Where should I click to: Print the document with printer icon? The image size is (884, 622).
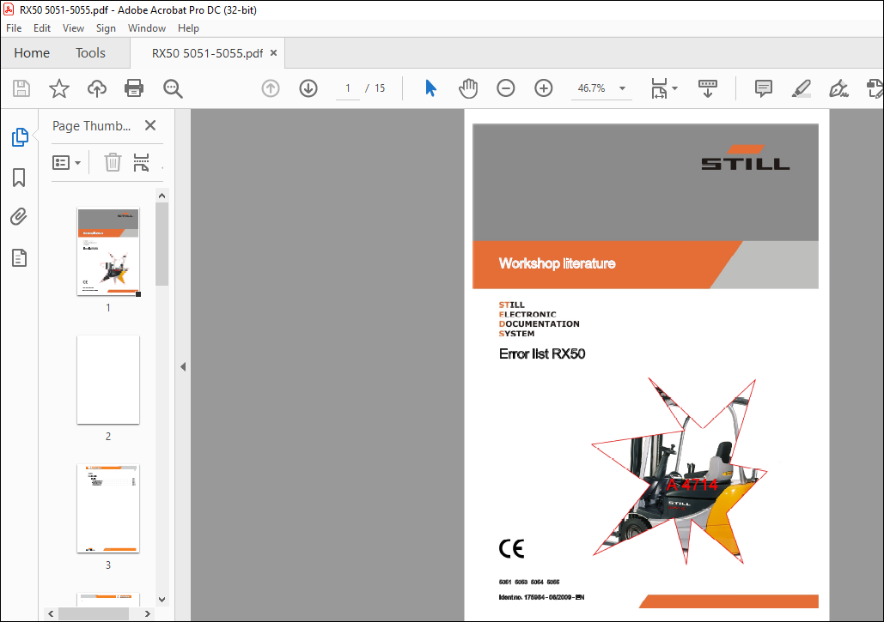[x=134, y=88]
